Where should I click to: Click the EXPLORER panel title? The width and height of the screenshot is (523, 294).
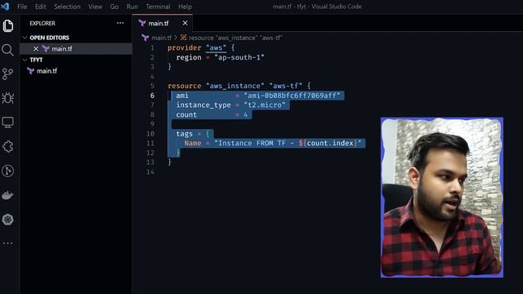click(42, 23)
